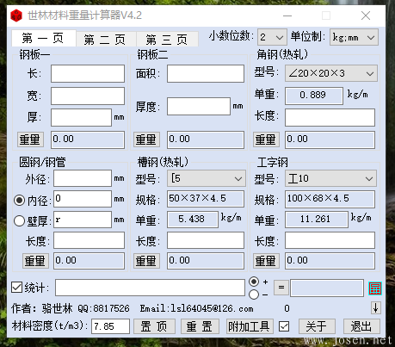Click the 钢板二 厚度 input field

coord(199,107)
